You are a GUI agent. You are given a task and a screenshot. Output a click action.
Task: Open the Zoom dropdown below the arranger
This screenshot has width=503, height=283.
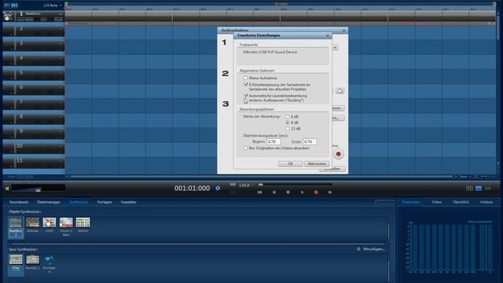pyautogui.click(x=464, y=176)
